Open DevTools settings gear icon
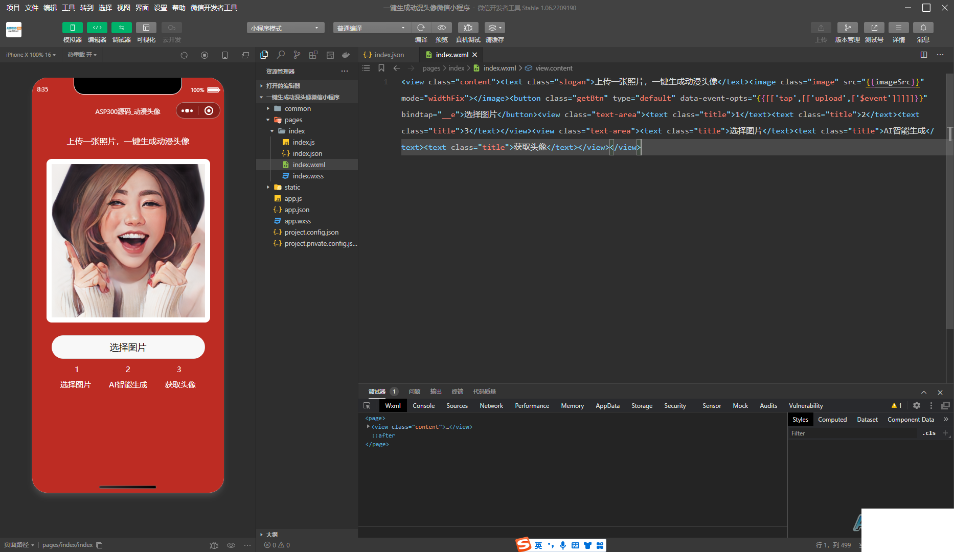The height and width of the screenshot is (552, 954). [917, 405]
